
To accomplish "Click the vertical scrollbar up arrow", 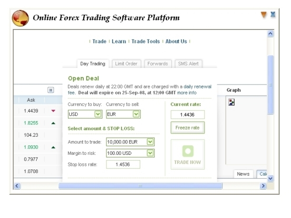I will click(271, 34).
